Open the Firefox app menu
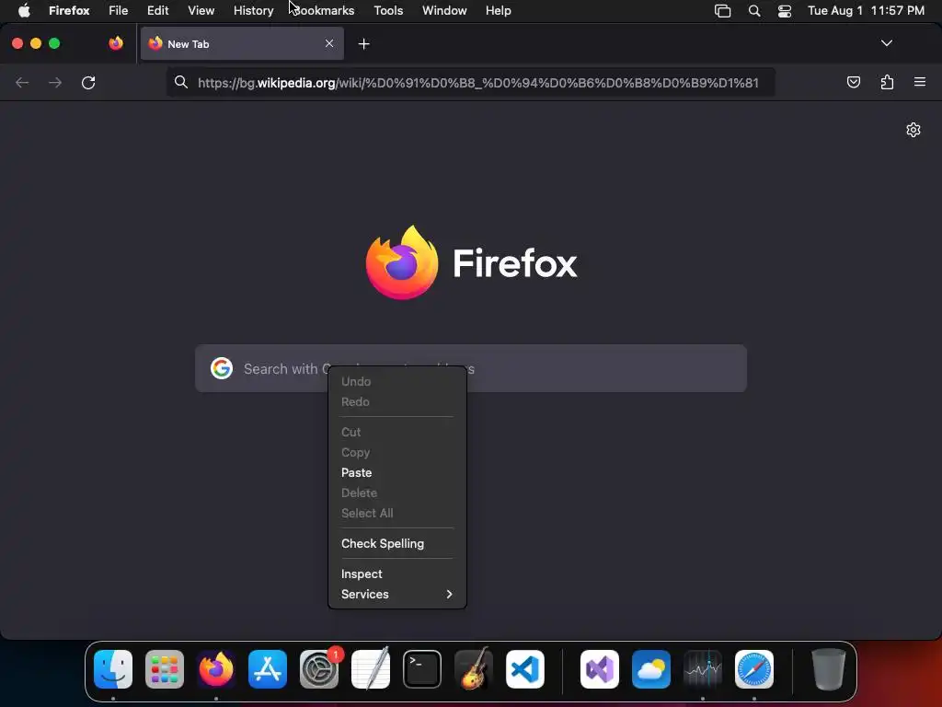Screen dimensions: 942x707 69,10
